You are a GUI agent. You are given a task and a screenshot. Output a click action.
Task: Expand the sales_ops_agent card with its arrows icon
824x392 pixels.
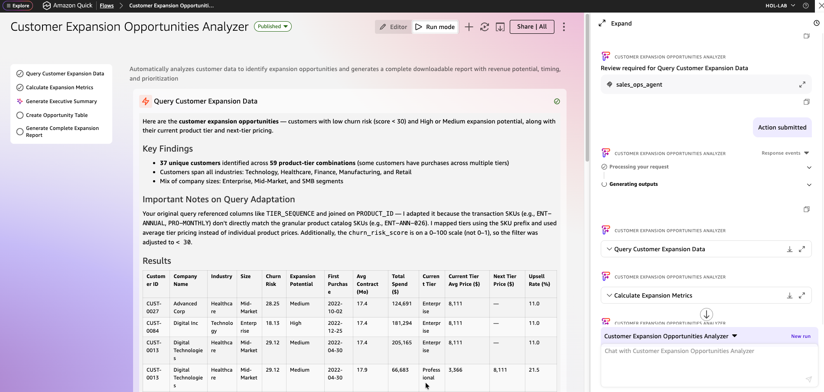coord(802,85)
